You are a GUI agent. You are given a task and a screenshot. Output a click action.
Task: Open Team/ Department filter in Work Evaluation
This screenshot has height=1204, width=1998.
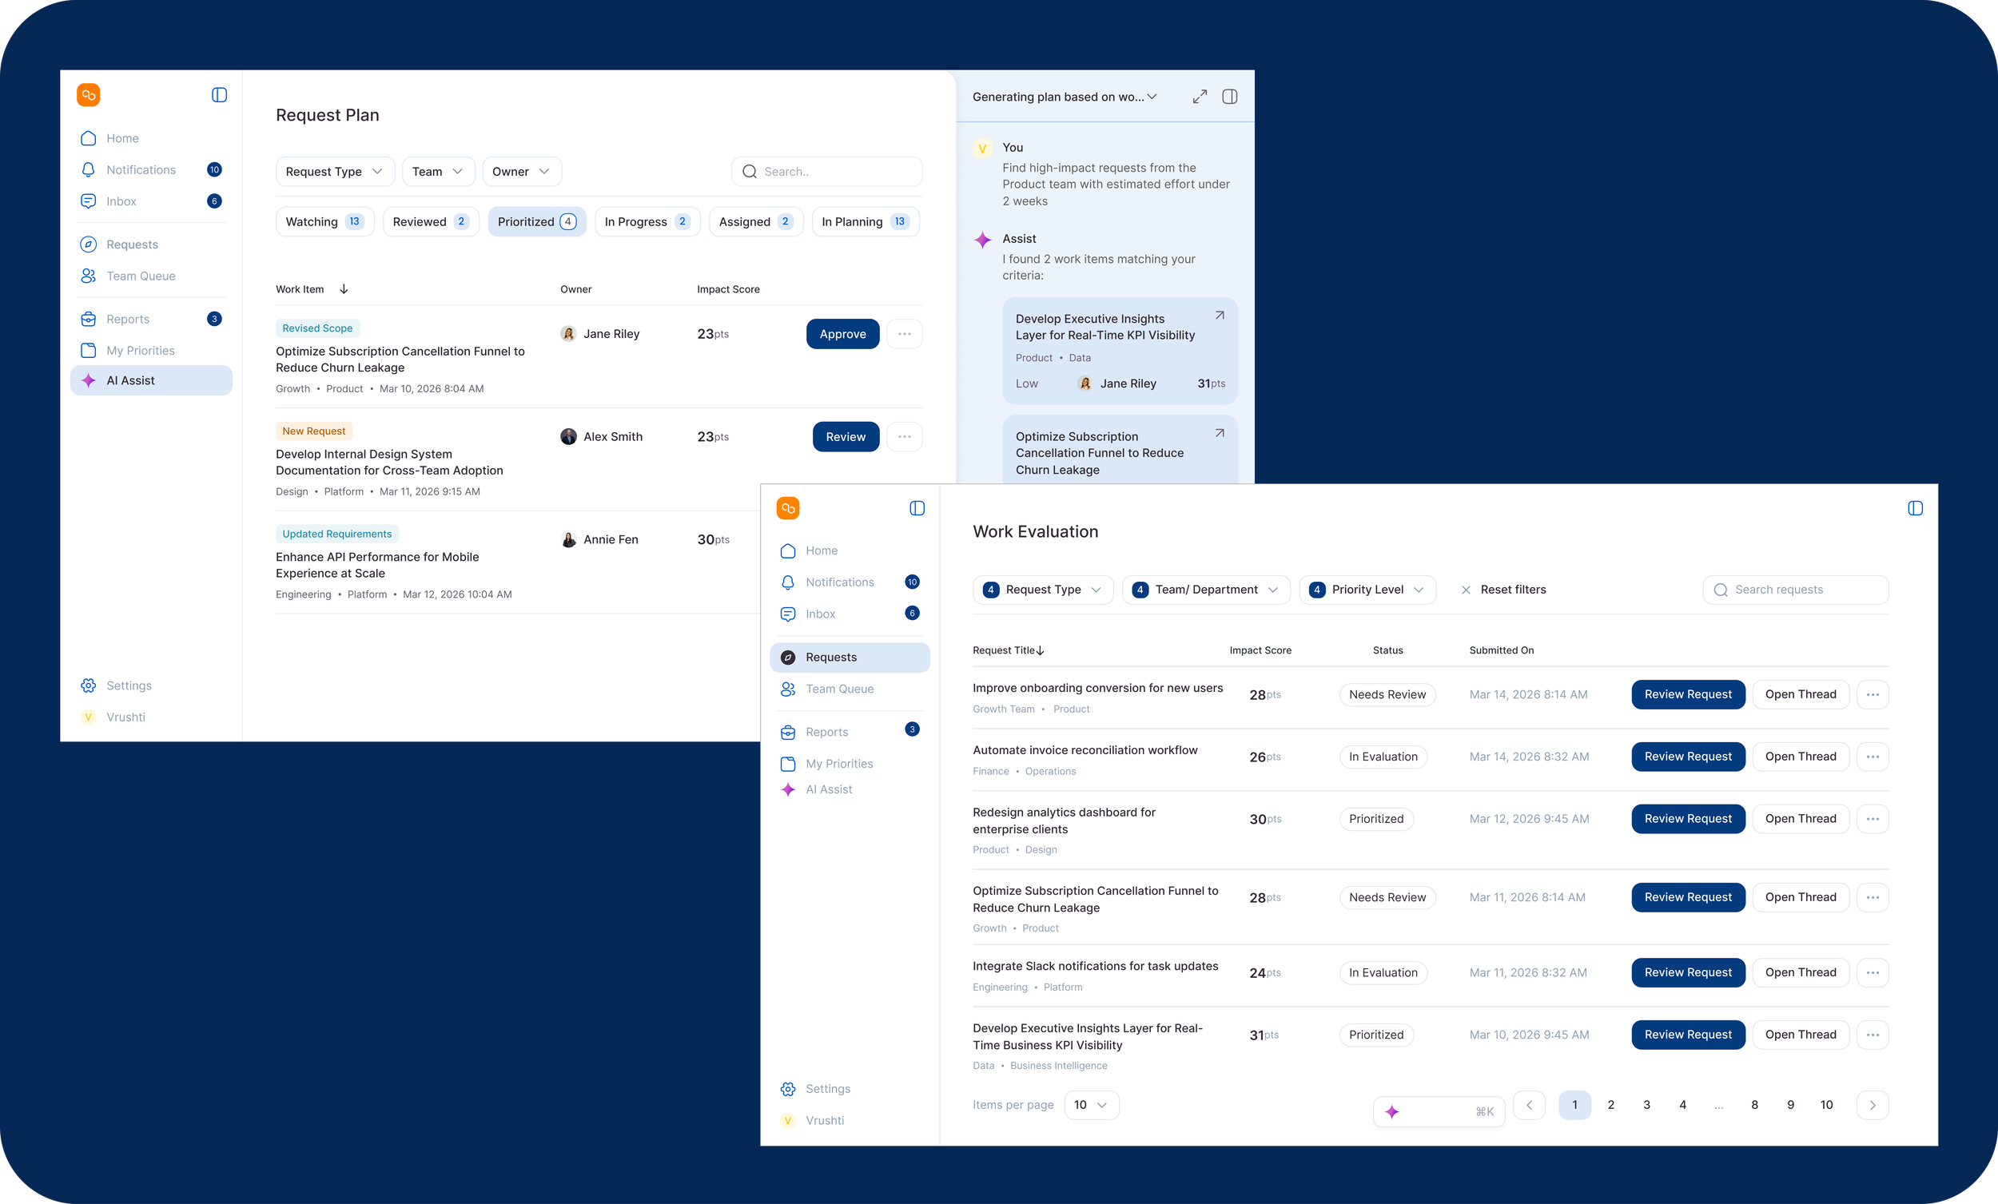1206,590
